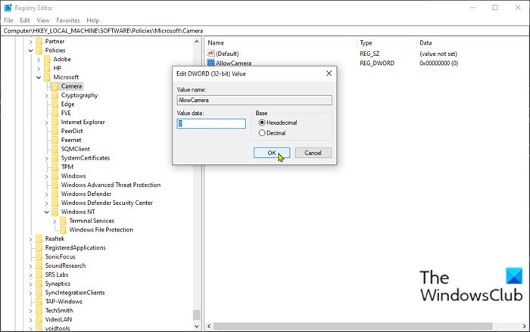The image size is (530, 332).
Task: Select the Windows Advanced Threat Protection key
Action: [111, 185]
